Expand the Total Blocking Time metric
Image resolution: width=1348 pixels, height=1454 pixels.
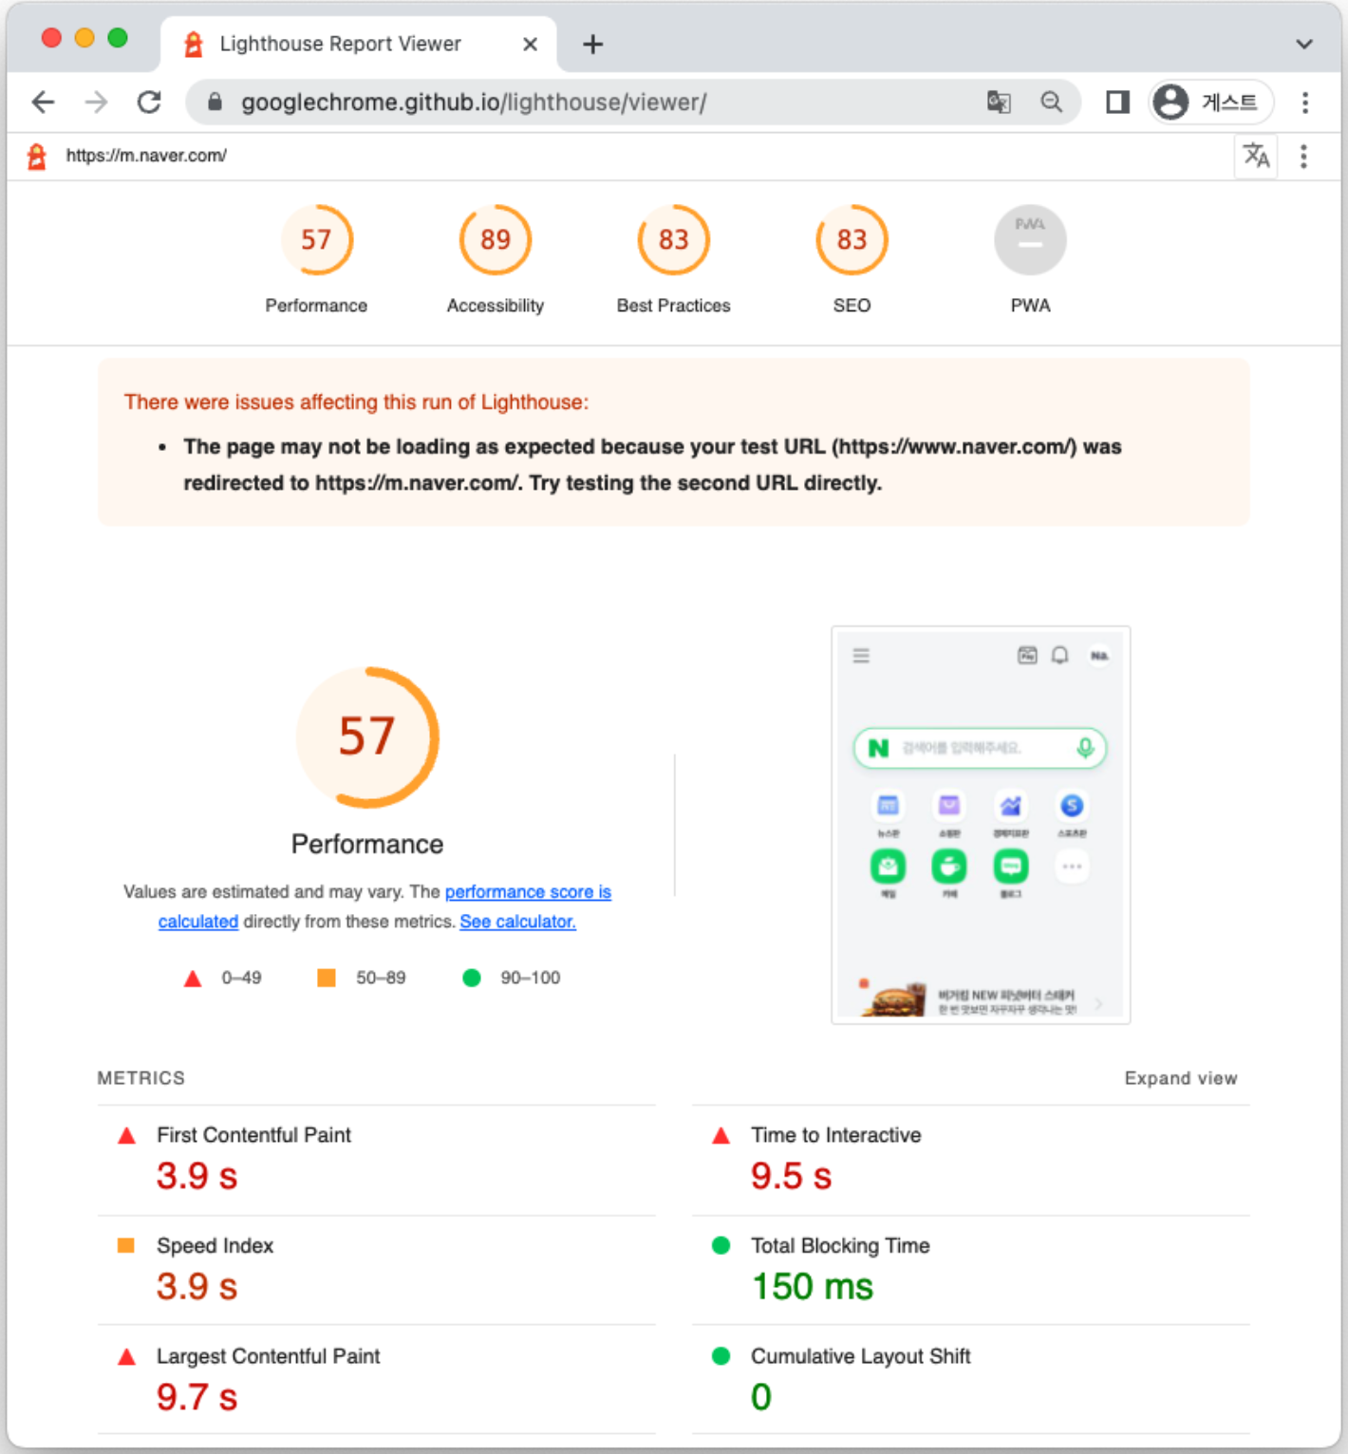[971, 1270]
